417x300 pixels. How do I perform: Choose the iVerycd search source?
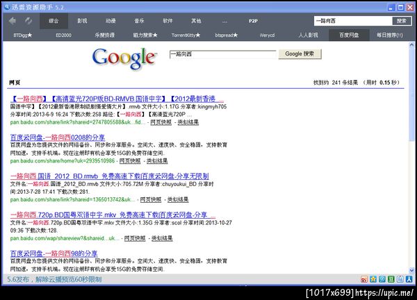[x=268, y=35]
